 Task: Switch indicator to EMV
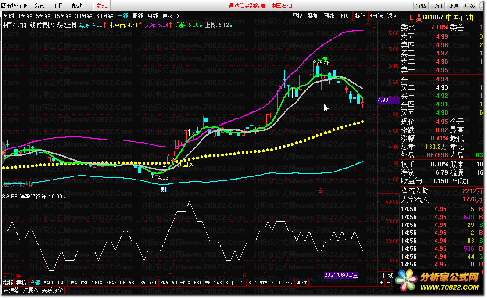pyautogui.click(x=164, y=283)
